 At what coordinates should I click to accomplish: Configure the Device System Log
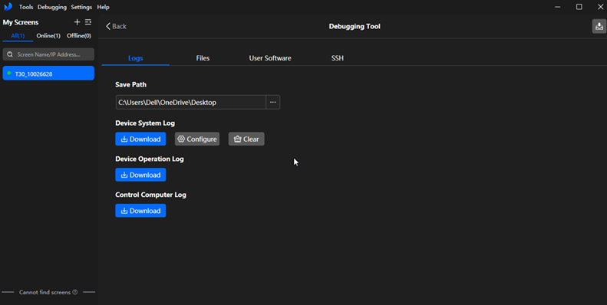[x=197, y=139]
